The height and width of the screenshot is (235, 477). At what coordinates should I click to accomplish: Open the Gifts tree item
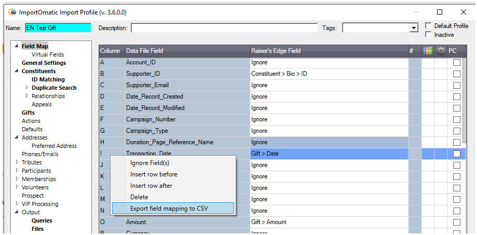(x=28, y=113)
